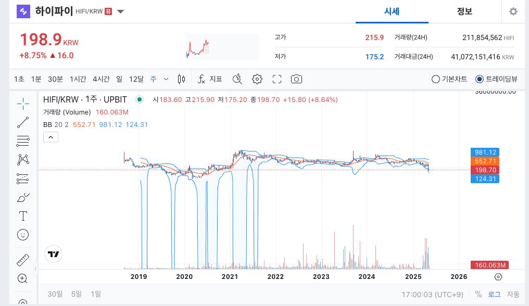
Task: Toggle the 로그 log scale
Action: coord(494,294)
